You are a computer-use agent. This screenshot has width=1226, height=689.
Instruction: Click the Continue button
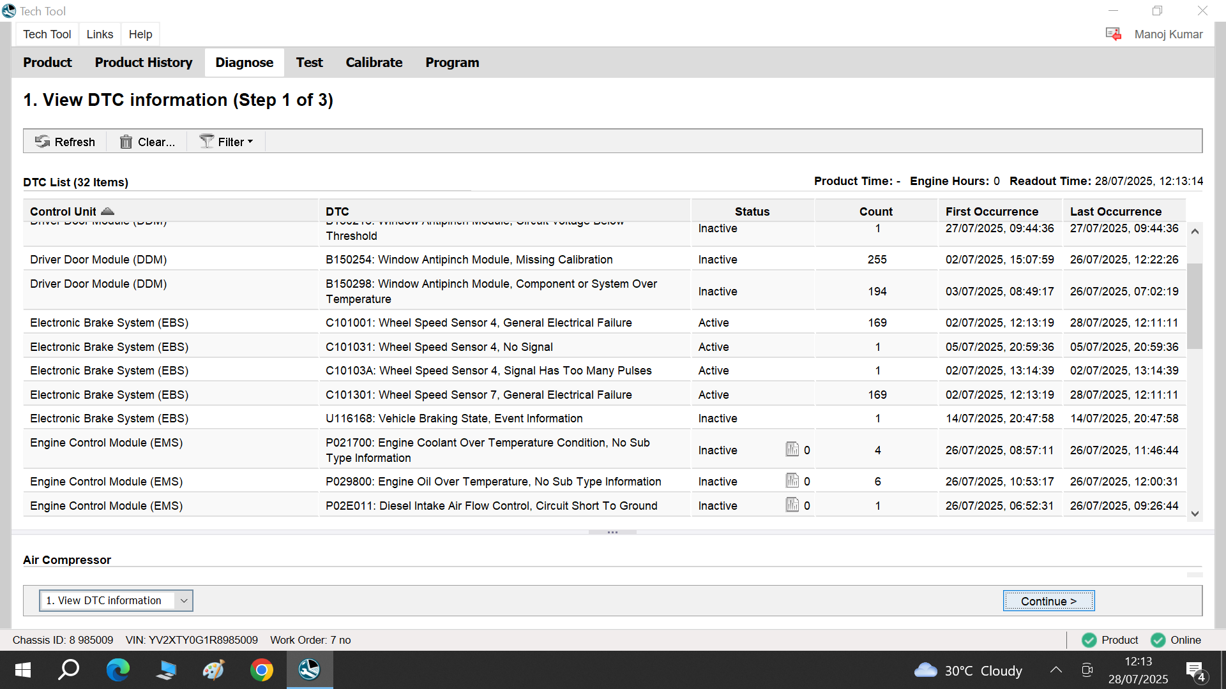point(1048,601)
